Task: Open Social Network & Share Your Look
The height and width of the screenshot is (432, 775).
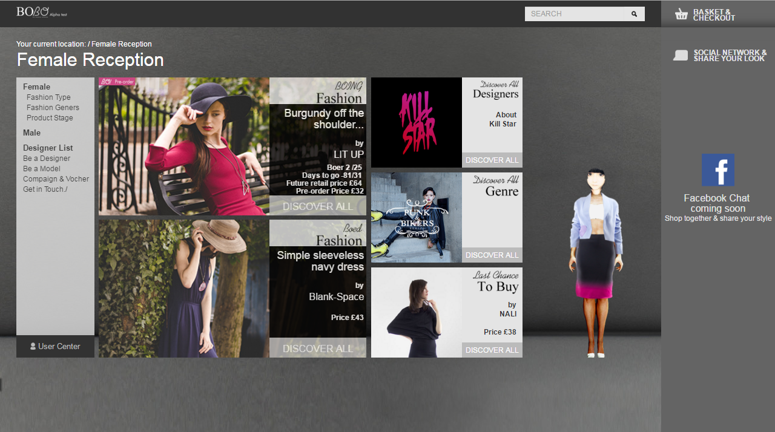Action: (720, 56)
